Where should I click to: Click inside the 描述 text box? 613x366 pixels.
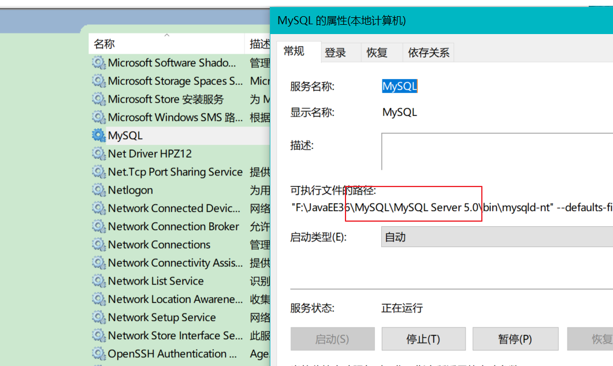click(497, 151)
